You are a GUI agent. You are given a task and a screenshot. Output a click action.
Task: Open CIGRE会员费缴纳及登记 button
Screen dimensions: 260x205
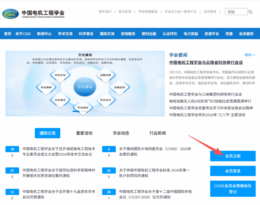(233, 189)
